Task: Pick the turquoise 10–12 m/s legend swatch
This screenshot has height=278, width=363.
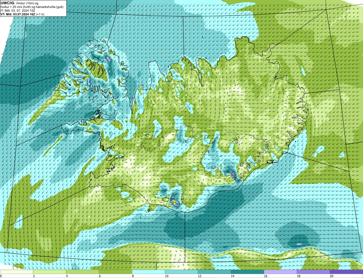Action: (x=181, y=272)
